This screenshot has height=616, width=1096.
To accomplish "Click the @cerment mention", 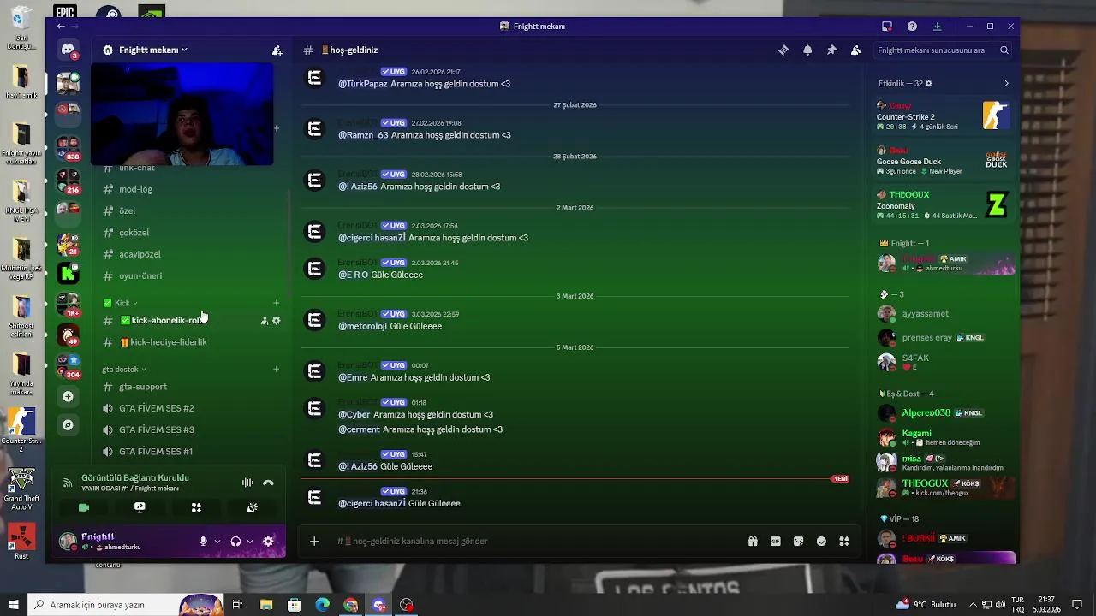I will click(x=359, y=429).
